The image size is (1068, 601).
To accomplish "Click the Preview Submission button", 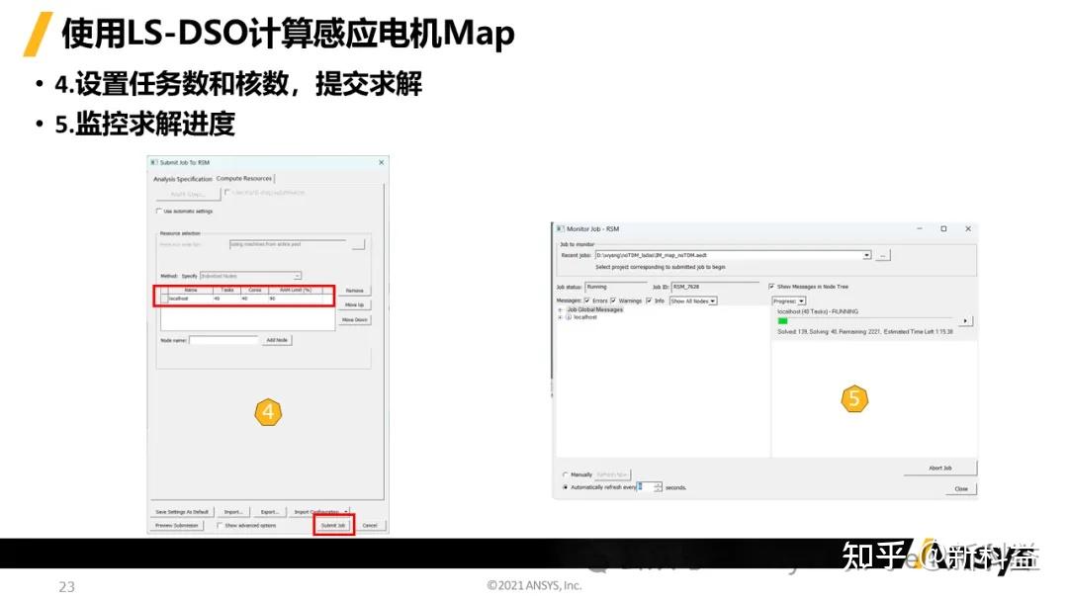I will click(x=176, y=526).
